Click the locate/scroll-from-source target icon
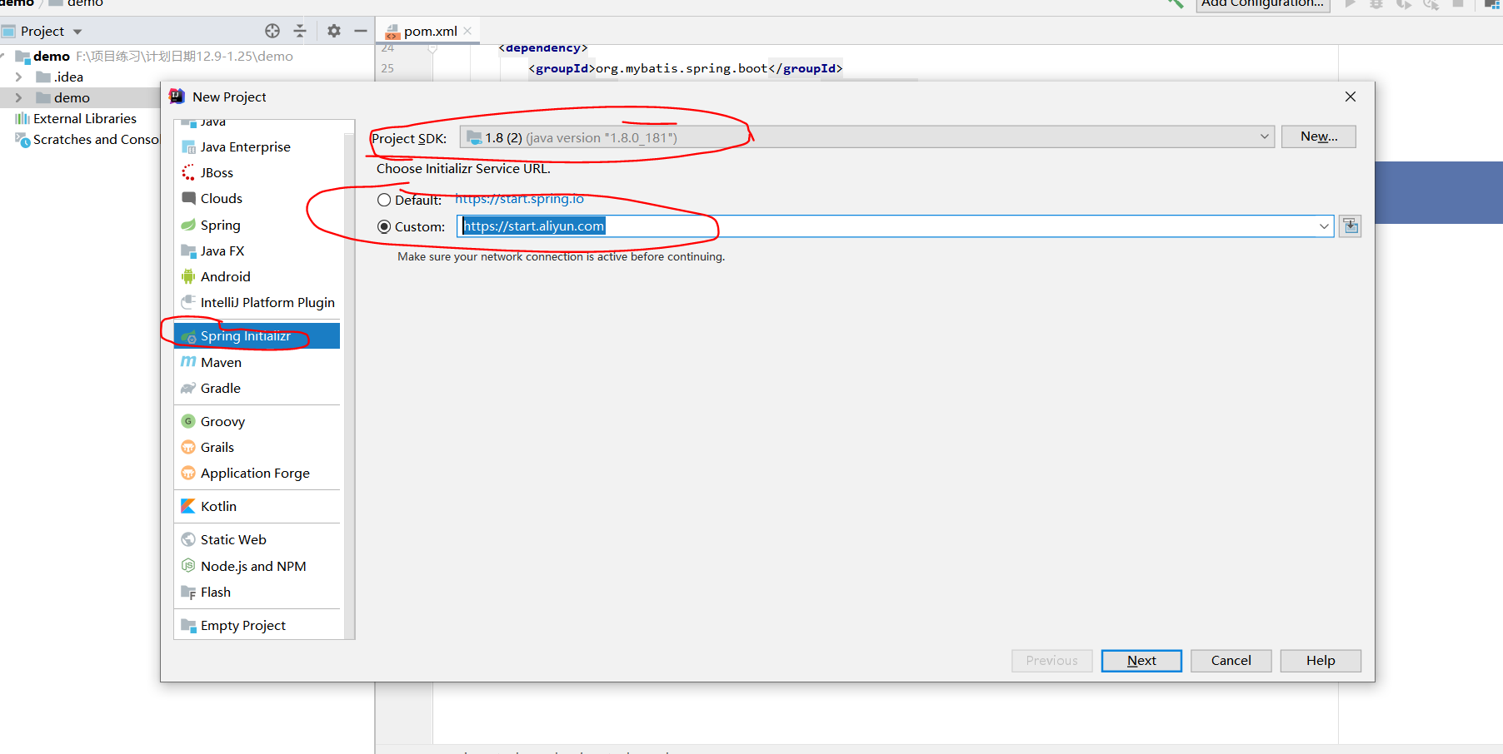 click(272, 31)
